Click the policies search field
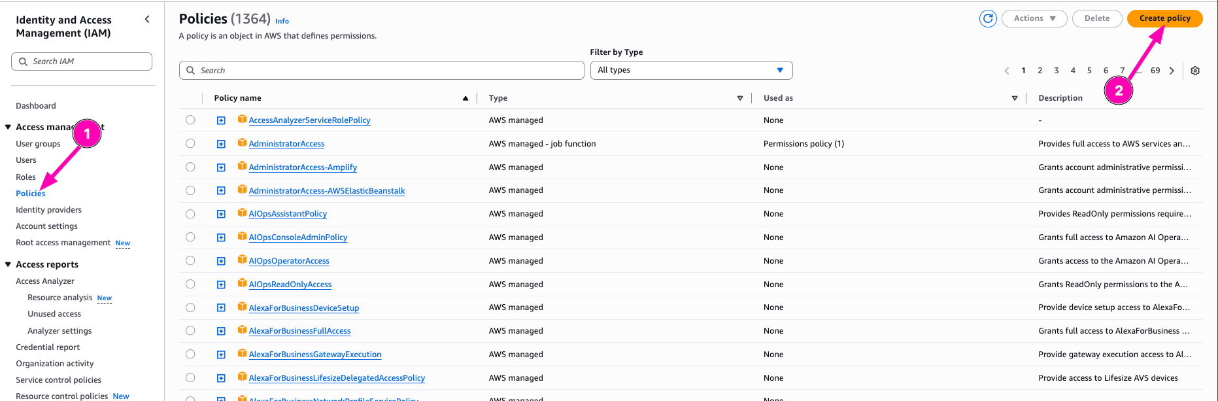Image resolution: width=1218 pixels, height=401 pixels. [x=381, y=70]
